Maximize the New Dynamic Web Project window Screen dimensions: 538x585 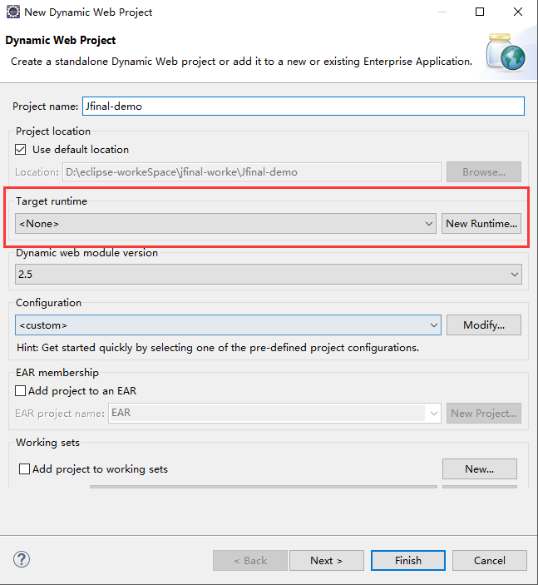click(480, 12)
